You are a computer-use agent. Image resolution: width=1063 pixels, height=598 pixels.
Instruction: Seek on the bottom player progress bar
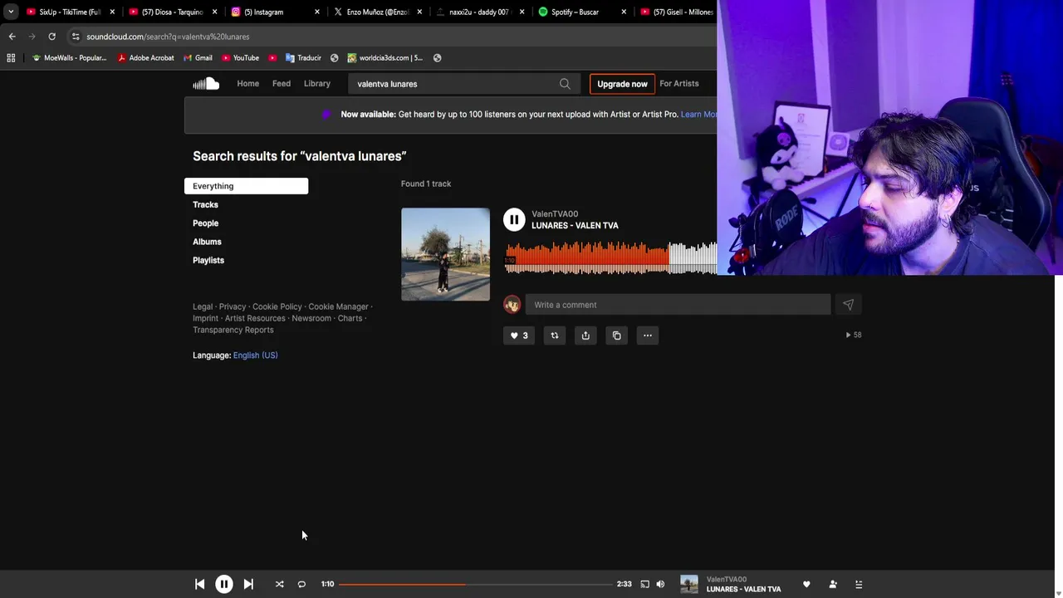[x=475, y=584]
